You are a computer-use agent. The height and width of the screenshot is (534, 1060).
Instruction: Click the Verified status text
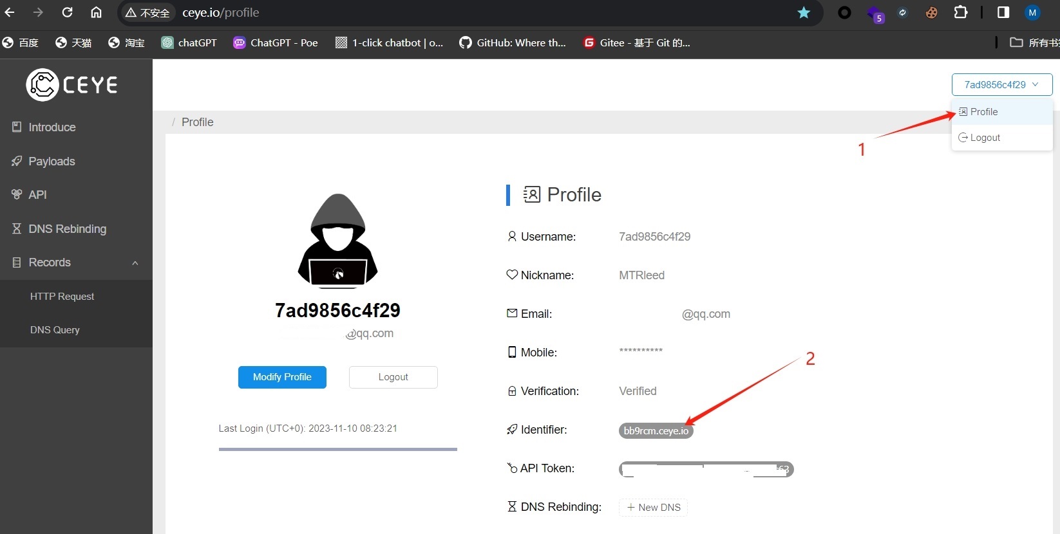coord(638,391)
